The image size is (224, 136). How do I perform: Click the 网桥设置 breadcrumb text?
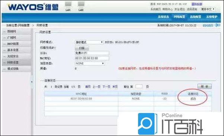[x=42, y=25]
